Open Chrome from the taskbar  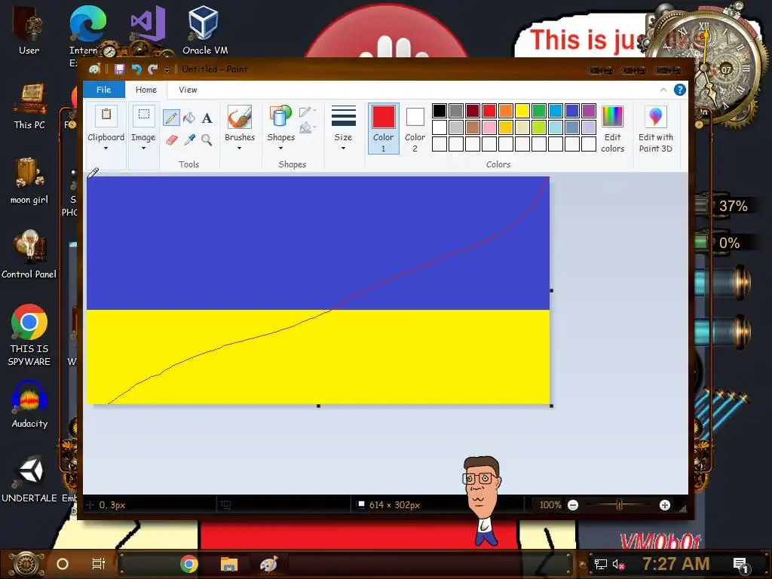[x=188, y=564]
